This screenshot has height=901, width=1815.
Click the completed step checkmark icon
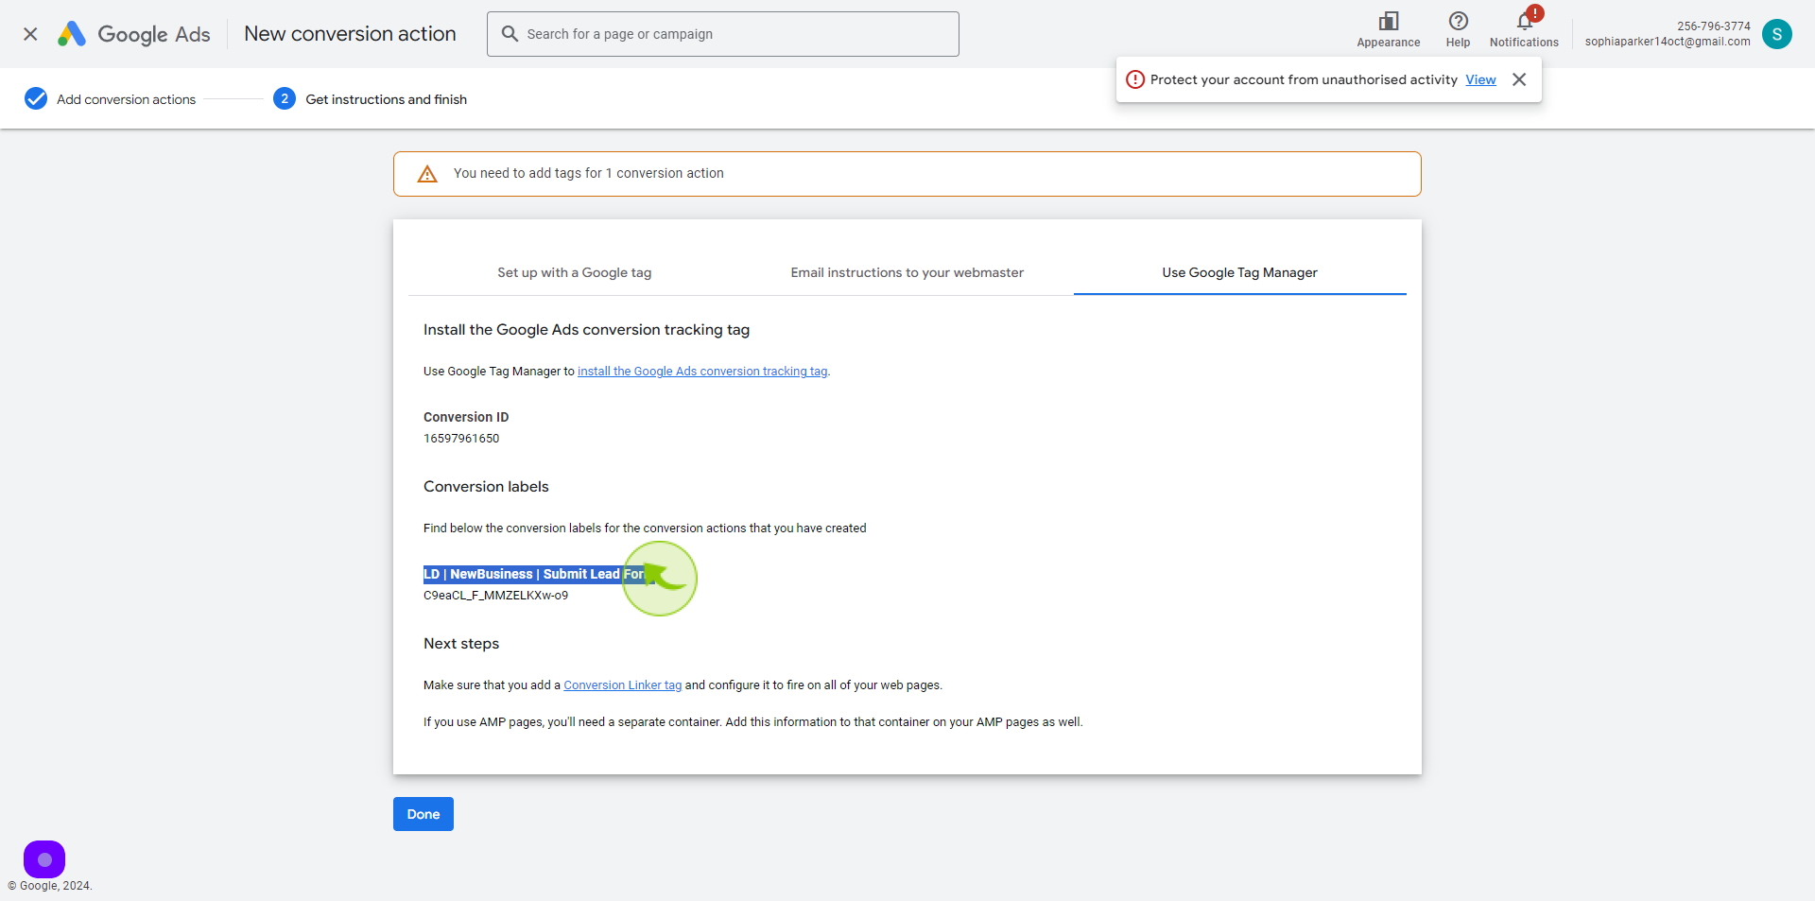point(36,98)
